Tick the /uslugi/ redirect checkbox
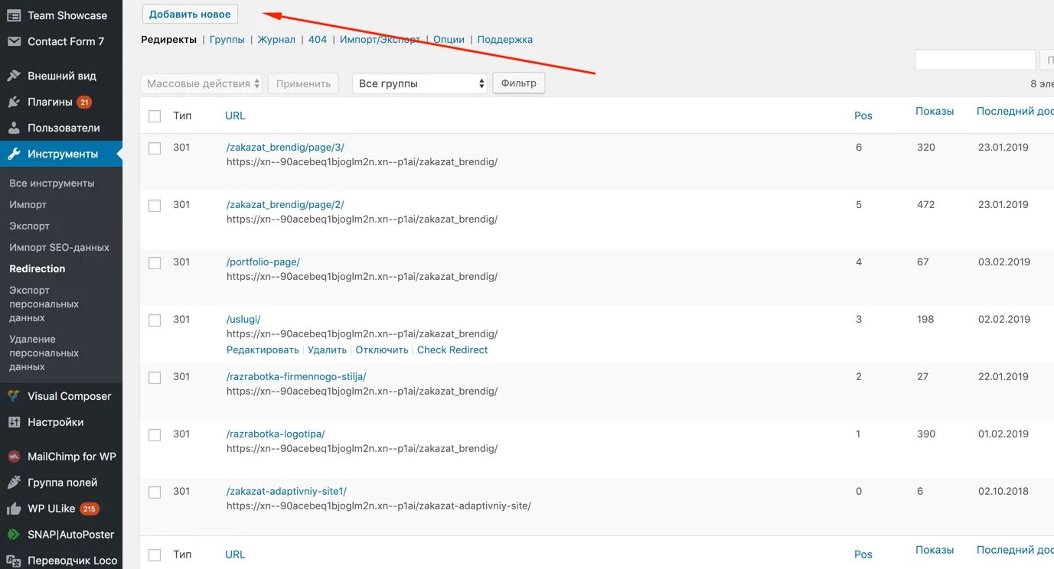This screenshot has height=569, width=1054. [x=155, y=320]
